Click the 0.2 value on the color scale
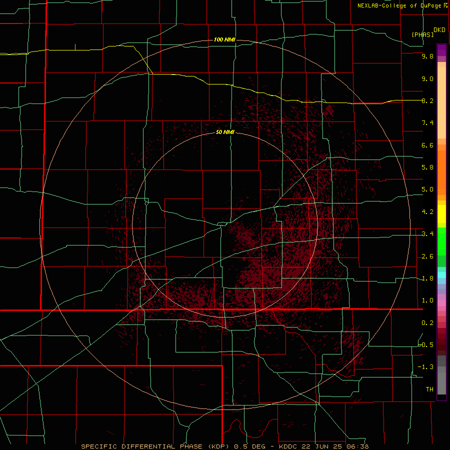Image resolution: width=450 pixels, height=450 pixels. pyautogui.click(x=427, y=323)
